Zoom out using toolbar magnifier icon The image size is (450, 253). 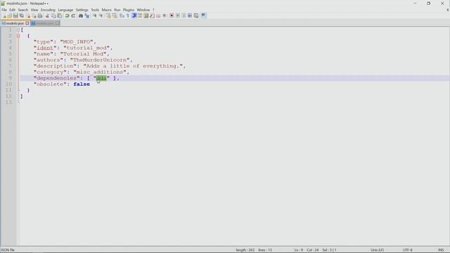101,15
